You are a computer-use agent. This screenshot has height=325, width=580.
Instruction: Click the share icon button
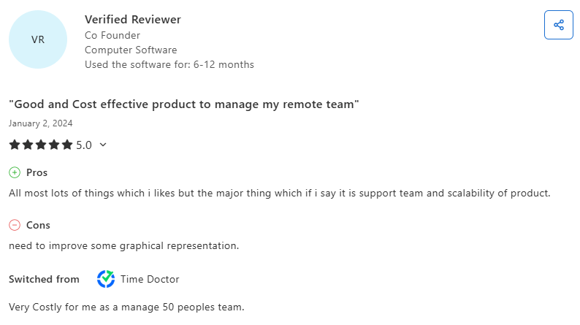click(559, 25)
